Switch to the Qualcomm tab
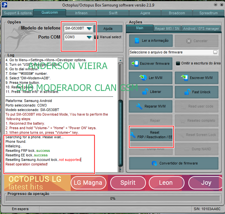The height and width of the screenshot is (214, 225). point(50,13)
